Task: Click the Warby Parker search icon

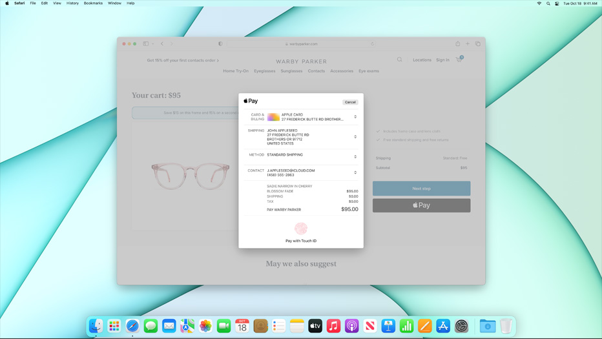Action: (x=400, y=59)
